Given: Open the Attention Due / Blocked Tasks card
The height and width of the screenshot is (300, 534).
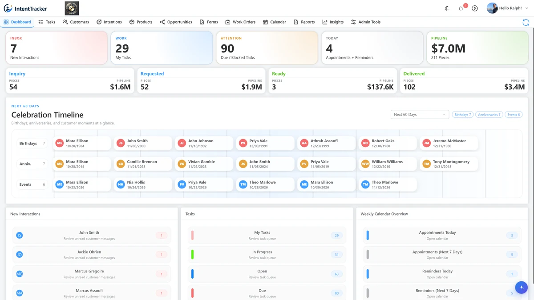Looking at the screenshot, I should click(x=267, y=48).
